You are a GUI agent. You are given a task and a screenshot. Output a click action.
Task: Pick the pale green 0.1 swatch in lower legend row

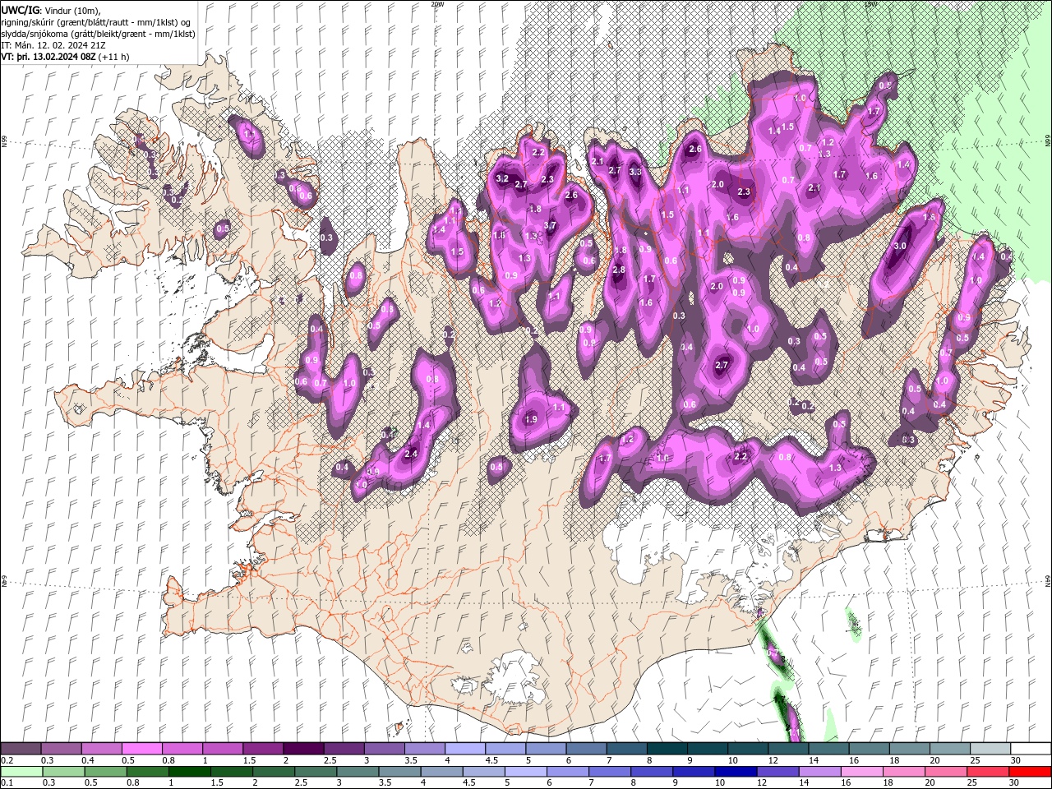tap(21, 772)
